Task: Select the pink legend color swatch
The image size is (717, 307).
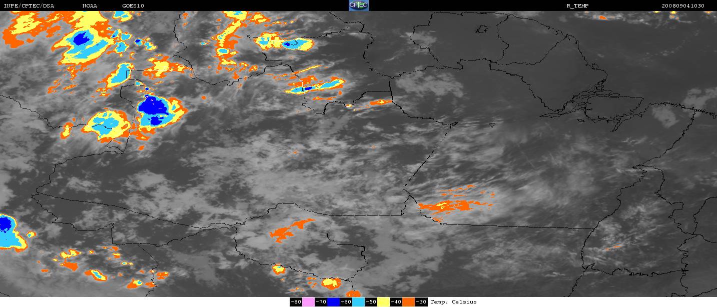Action: [x=308, y=302]
